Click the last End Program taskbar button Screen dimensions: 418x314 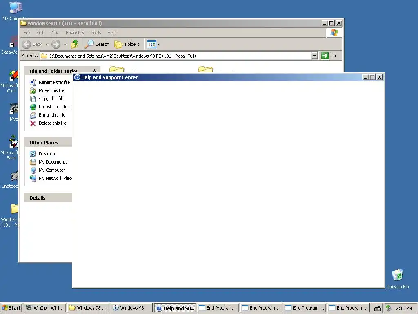pos(349,308)
